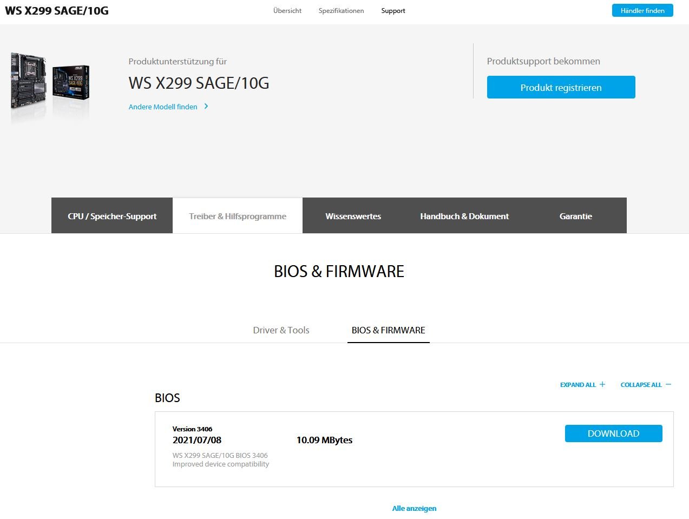Viewport: 689px width, 519px height.
Task: Click the Alle anzeigen link
Action: pos(414,508)
